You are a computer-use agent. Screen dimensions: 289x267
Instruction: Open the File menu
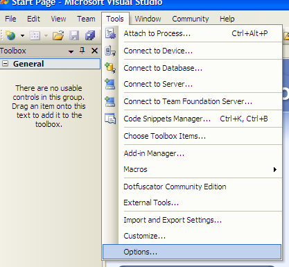(10, 19)
